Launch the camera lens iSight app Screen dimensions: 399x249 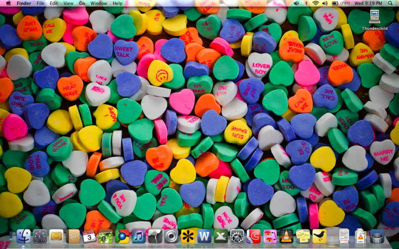pyautogui.click(x=171, y=236)
